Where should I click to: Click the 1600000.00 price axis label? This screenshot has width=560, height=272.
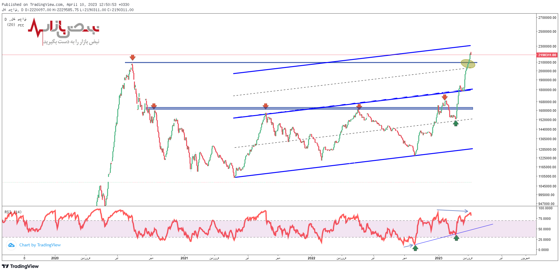coord(547,111)
